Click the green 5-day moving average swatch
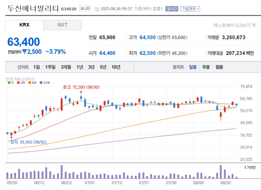The image size is (261, 190). pyautogui.click(x=9, y=83)
